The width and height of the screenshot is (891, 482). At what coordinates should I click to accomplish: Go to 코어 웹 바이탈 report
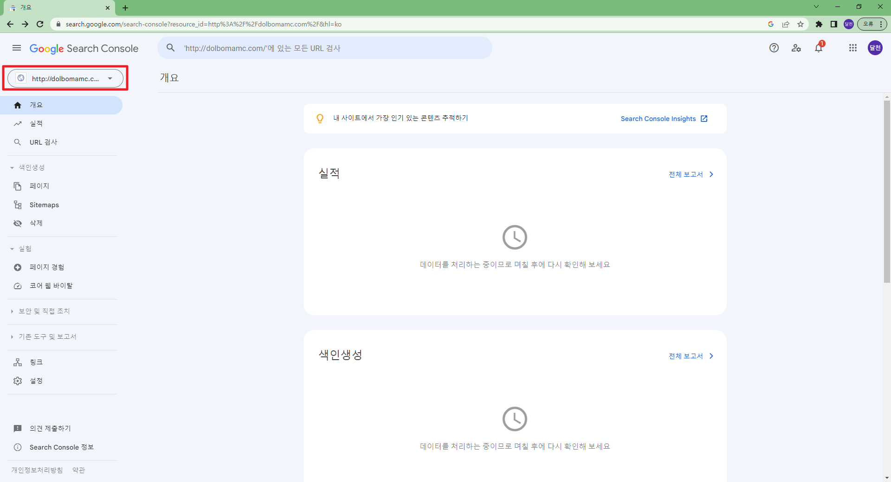coord(51,286)
